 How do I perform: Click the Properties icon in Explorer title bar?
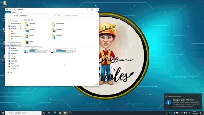10,9
